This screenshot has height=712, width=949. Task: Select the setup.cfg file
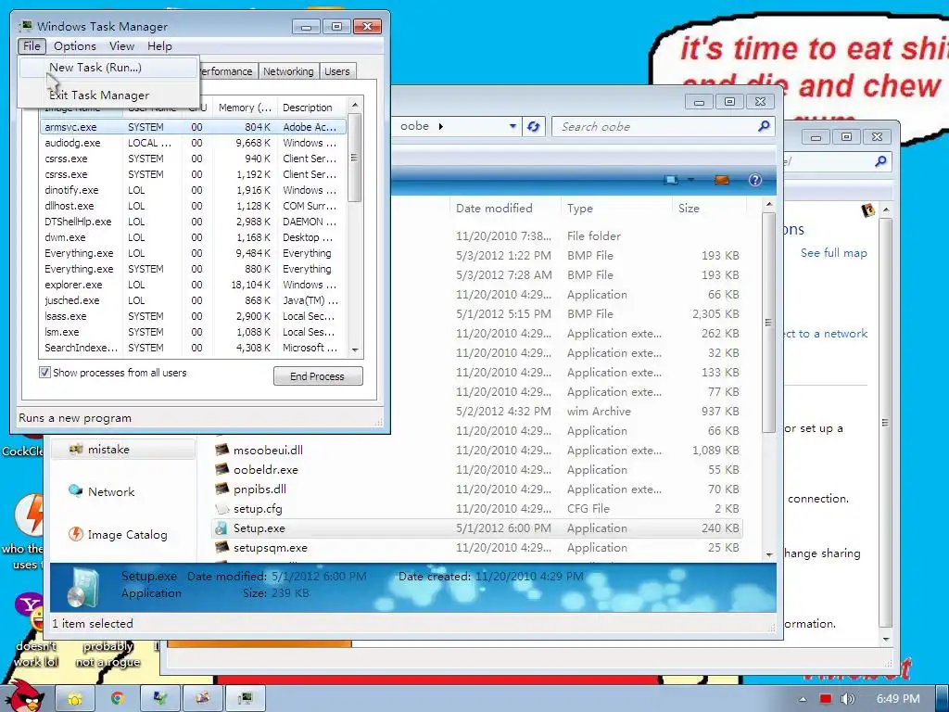coord(477,509)
